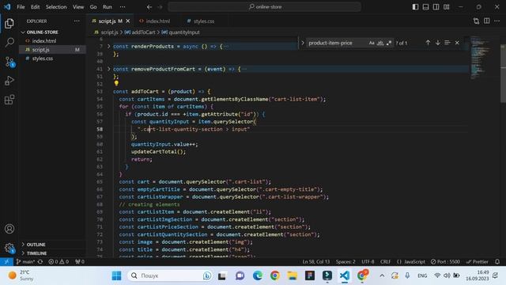
Task: Go to next find match arrow
Action: pos(437,43)
